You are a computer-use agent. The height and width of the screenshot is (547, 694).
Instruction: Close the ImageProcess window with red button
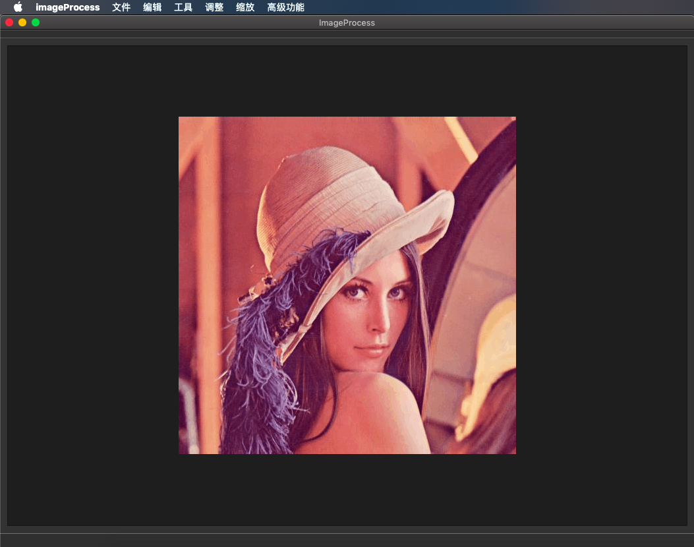[9, 22]
